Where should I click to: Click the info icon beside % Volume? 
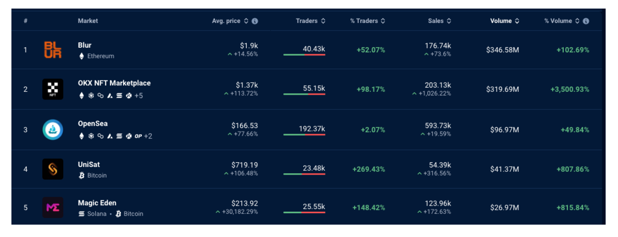(586, 21)
